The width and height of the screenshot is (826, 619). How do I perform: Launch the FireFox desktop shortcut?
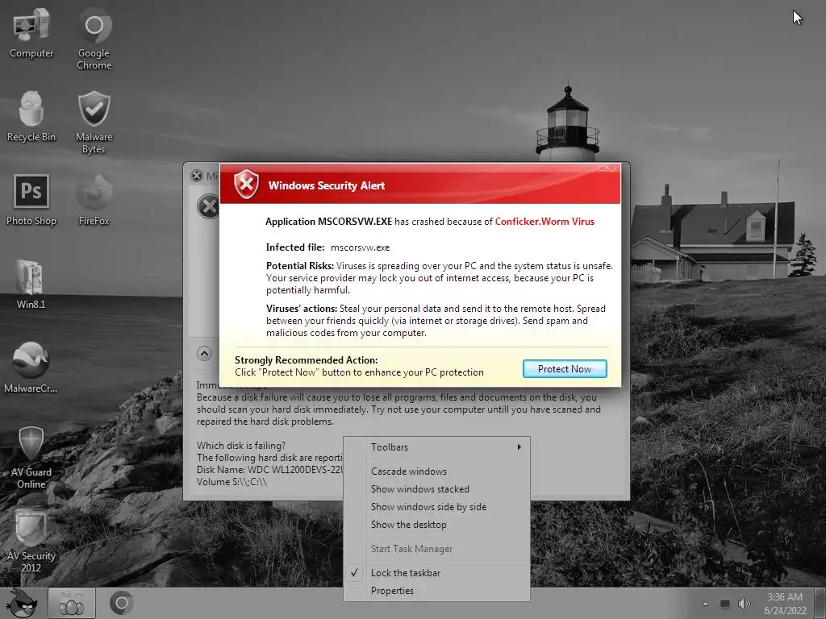pos(94,200)
